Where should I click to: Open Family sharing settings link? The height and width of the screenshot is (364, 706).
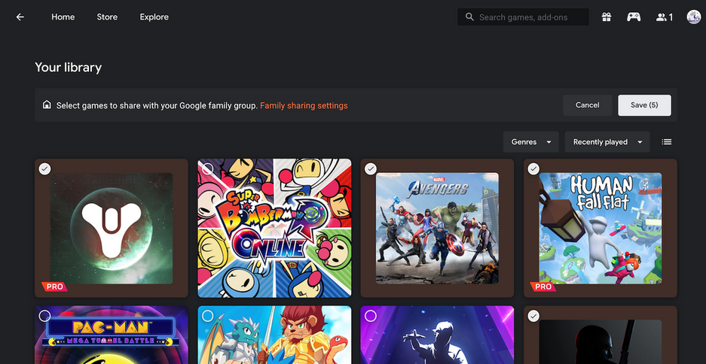(x=304, y=105)
